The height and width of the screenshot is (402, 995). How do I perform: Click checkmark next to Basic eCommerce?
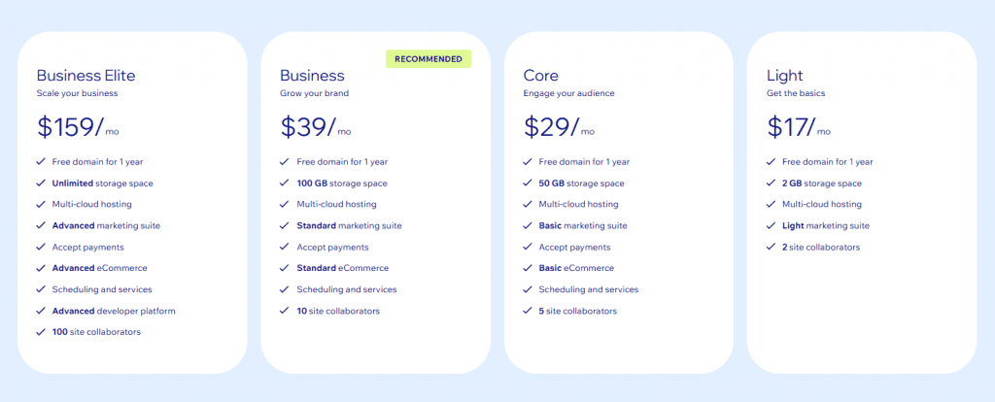[528, 268]
